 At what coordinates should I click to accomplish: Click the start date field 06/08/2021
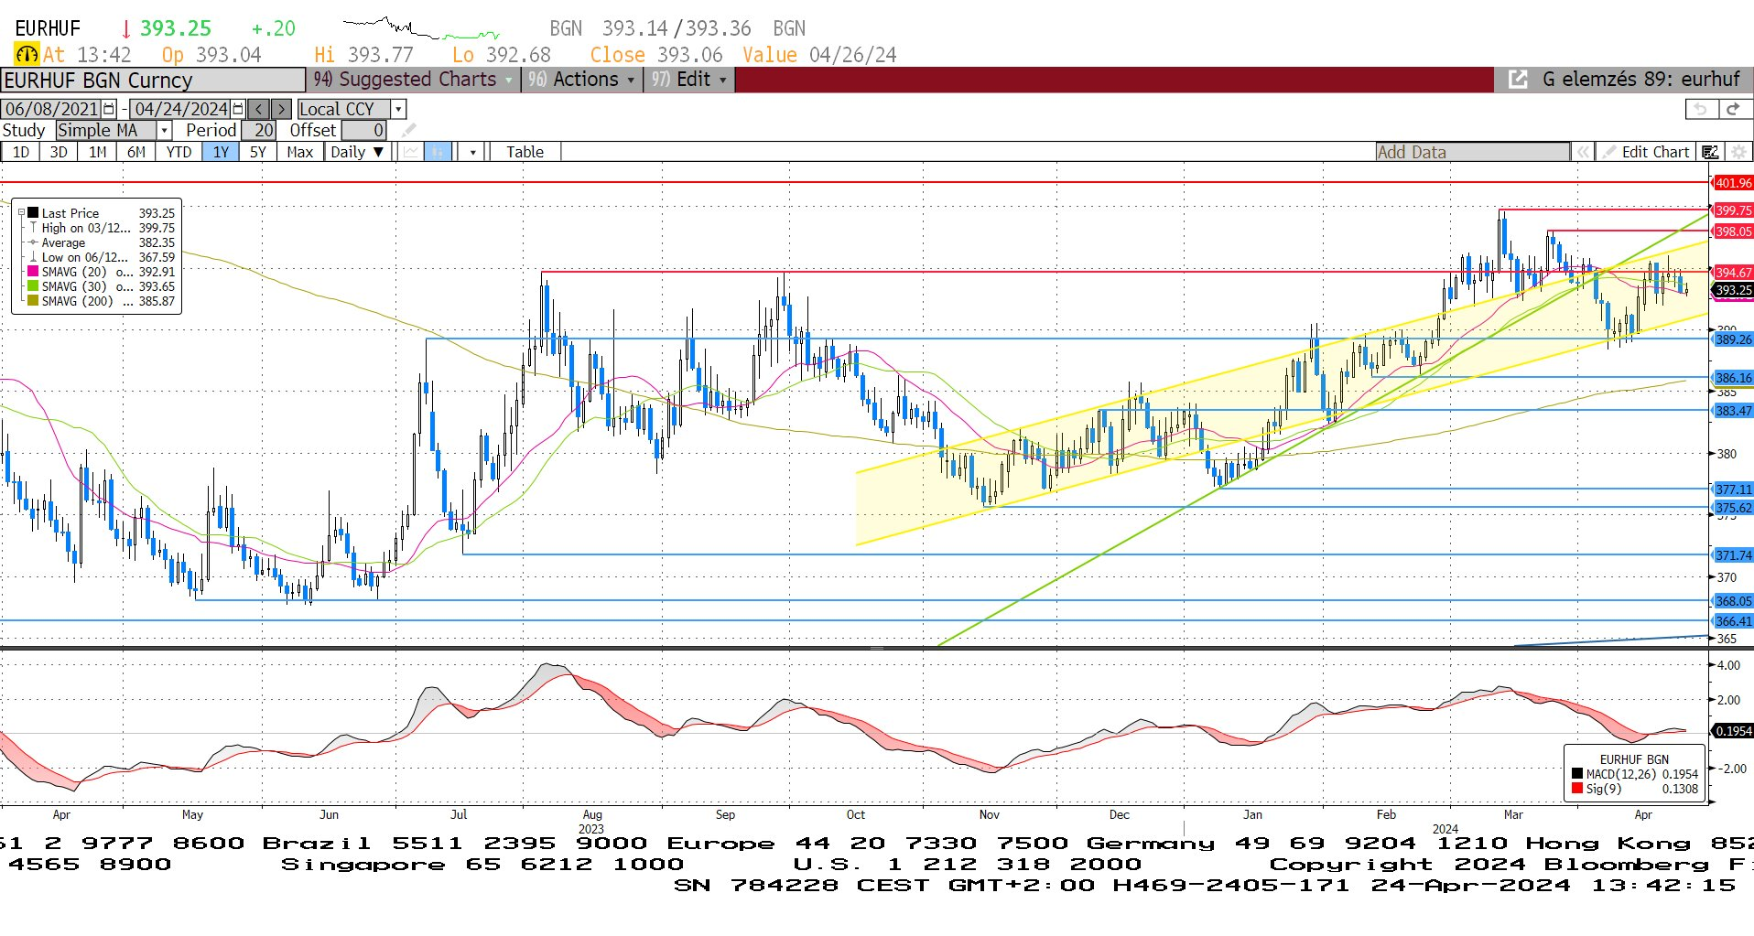tap(52, 109)
